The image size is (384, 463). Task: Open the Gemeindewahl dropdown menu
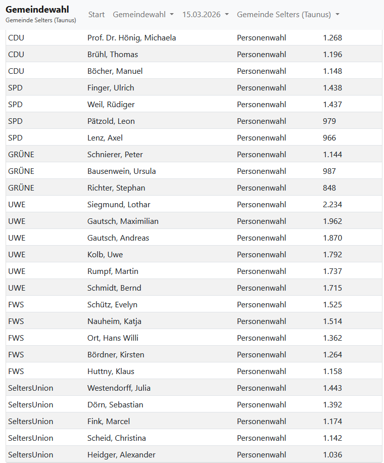click(x=143, y=15)
